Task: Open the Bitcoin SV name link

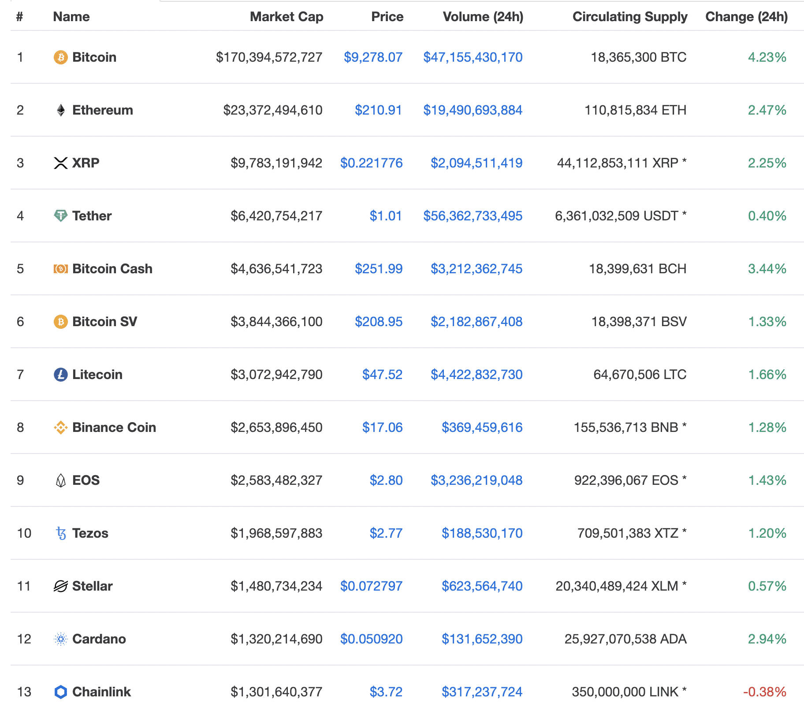Action: (x=105, y=322)
